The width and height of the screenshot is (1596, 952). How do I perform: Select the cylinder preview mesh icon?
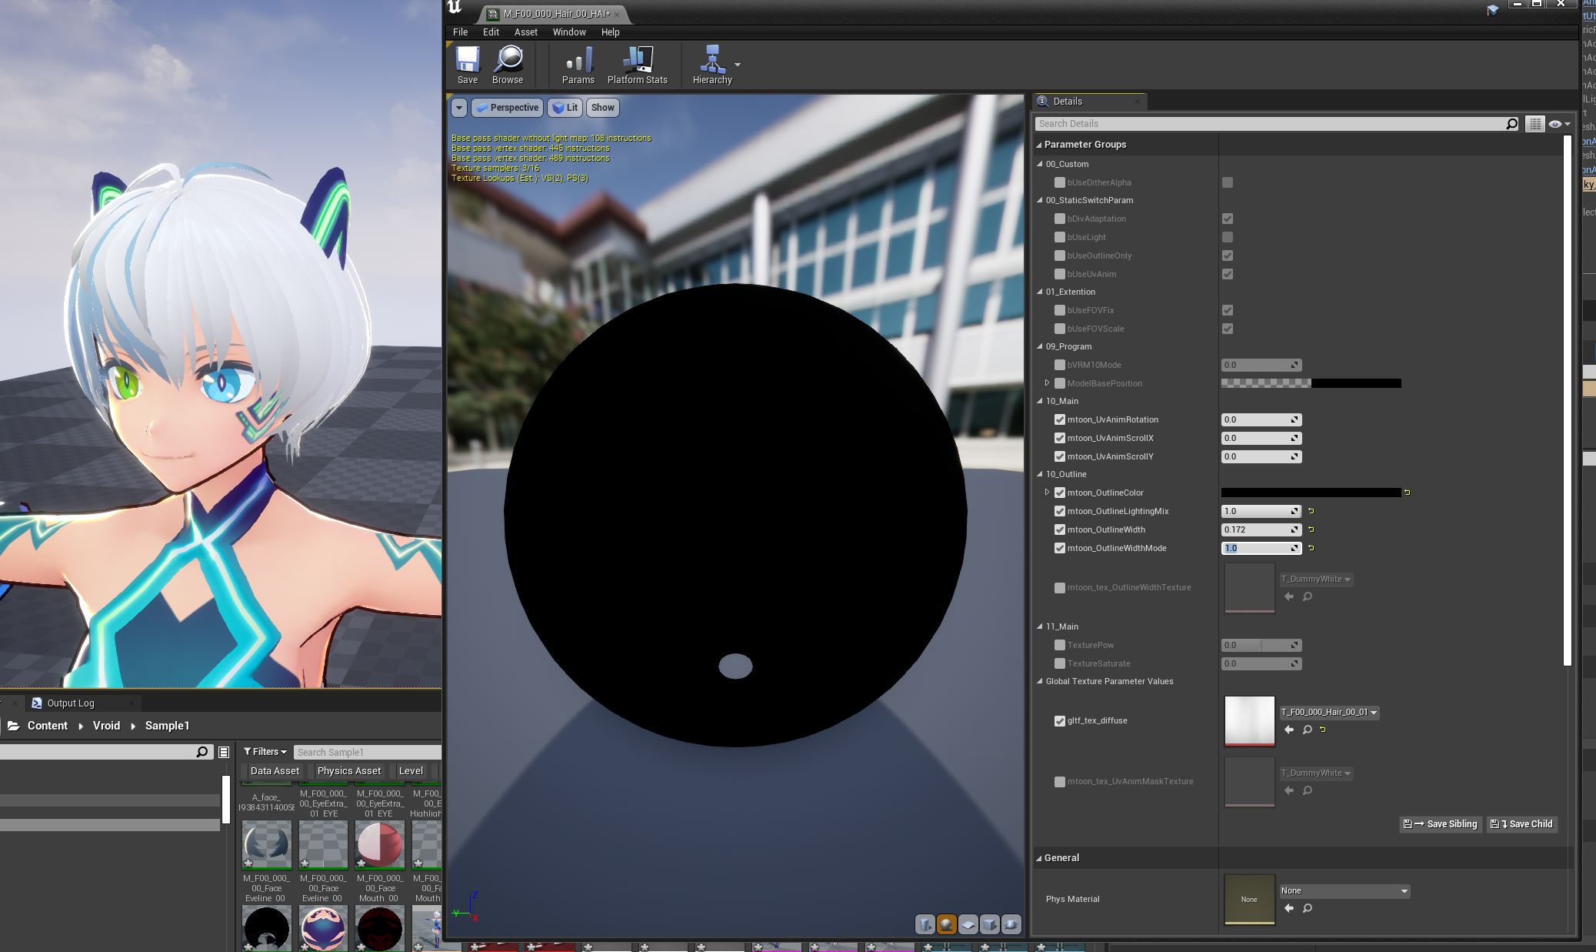tap(925, 924)
